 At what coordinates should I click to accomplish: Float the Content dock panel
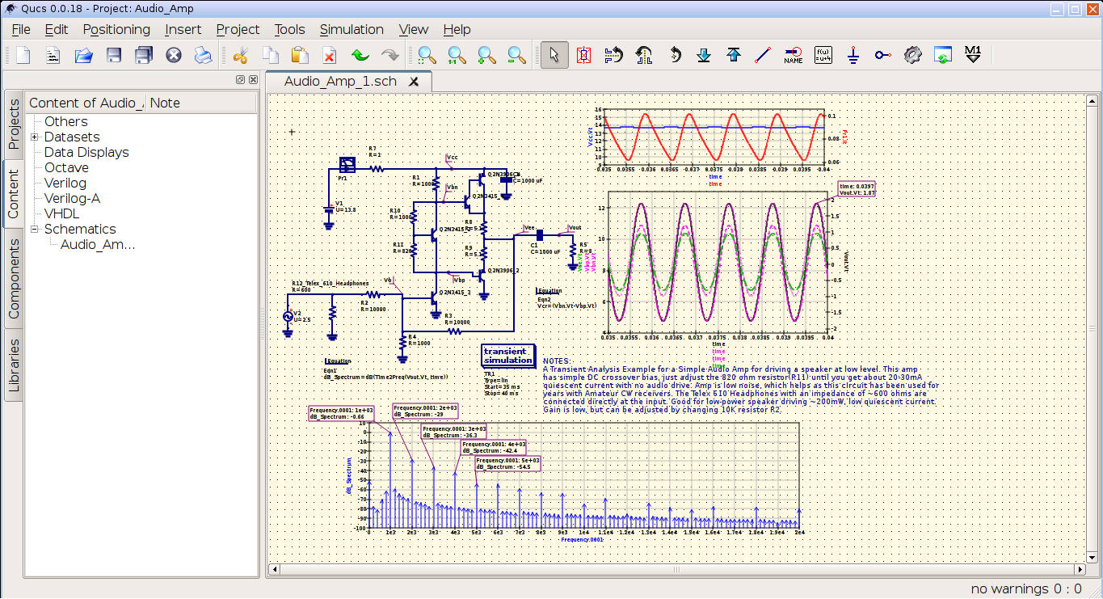click(x=240, y=80)
